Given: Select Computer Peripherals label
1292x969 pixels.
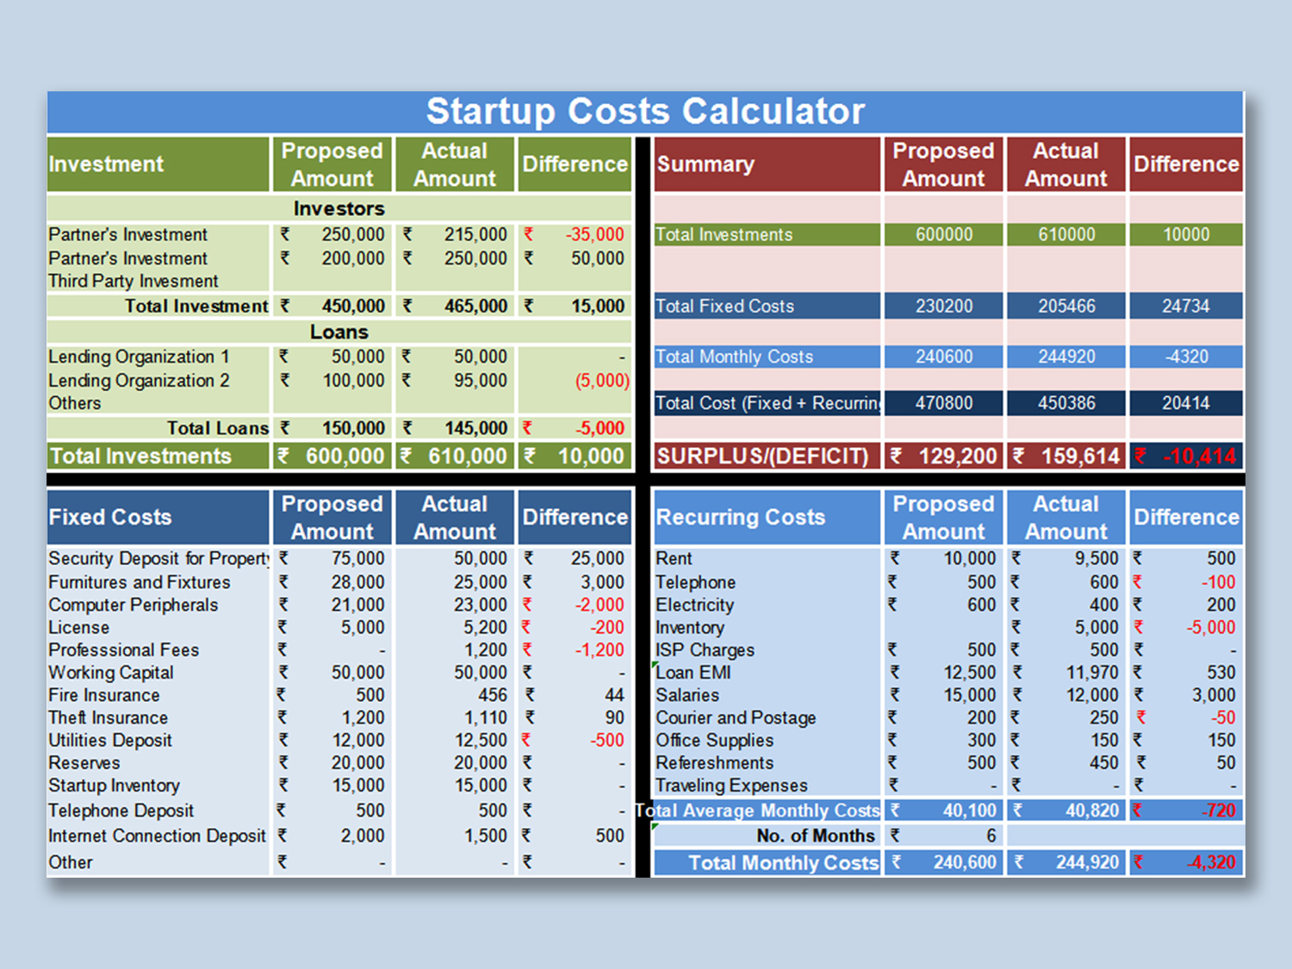Looking at the screenshot, I should (134, 605).
